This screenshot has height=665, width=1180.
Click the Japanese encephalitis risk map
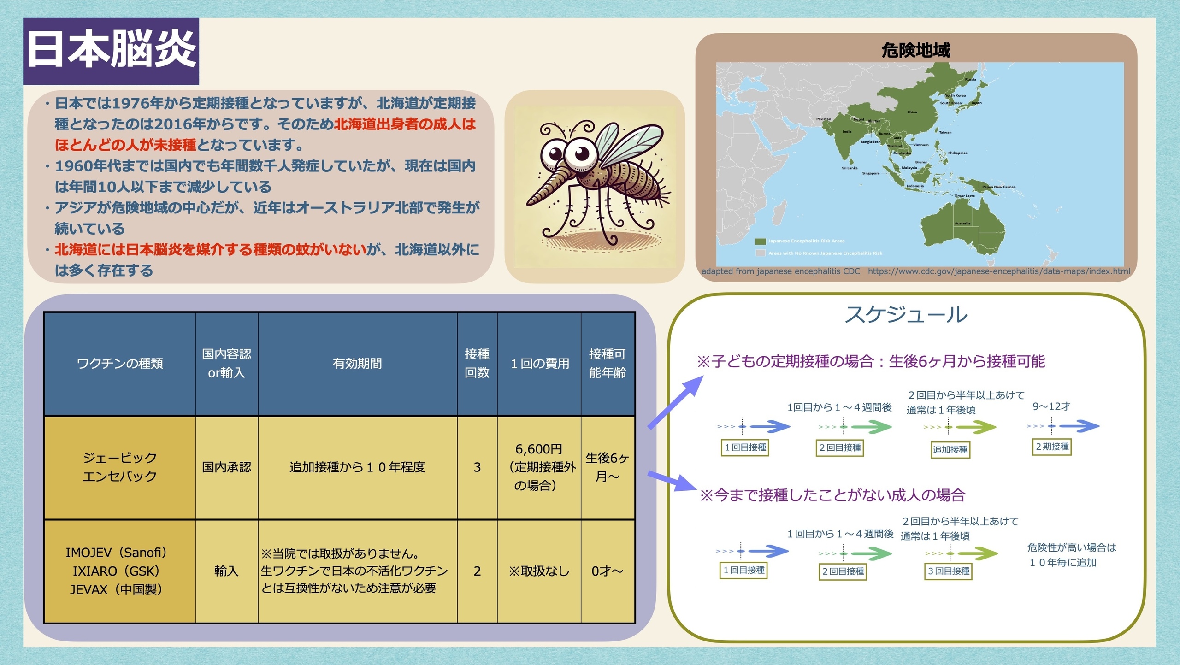point(920,164)
